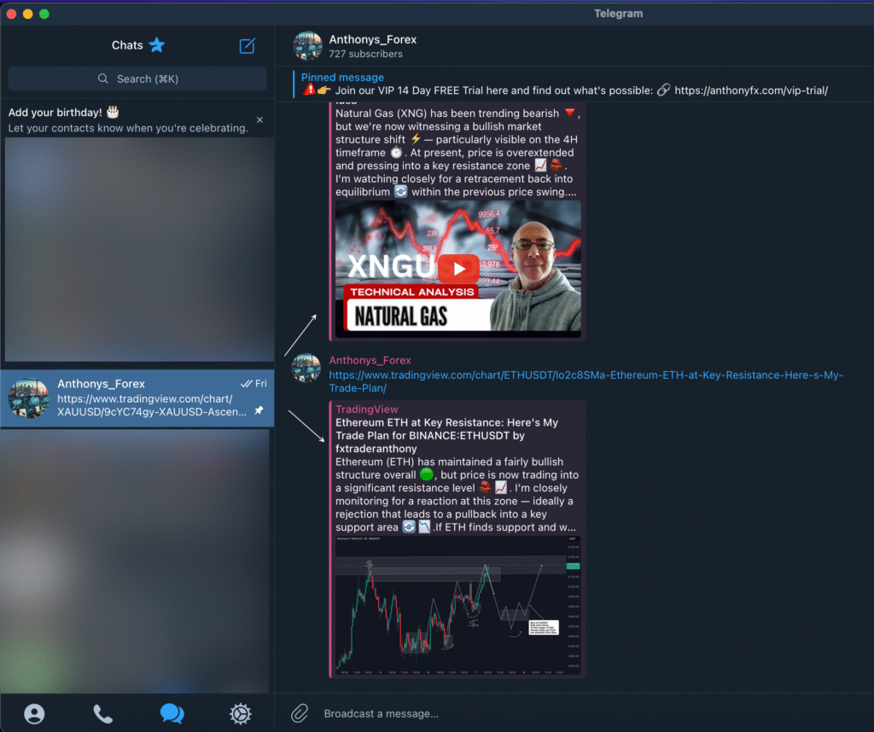Open the Calls phone icon
Screen dimensions: 874x732
102,713
